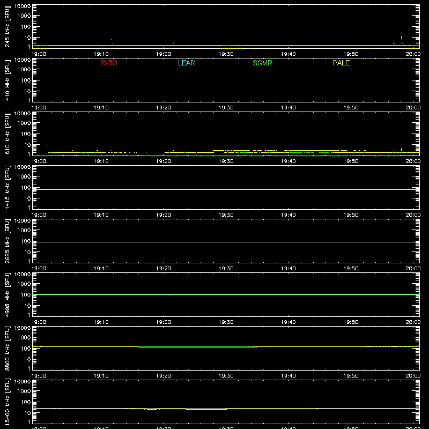Select the 1415 MHz [SFU] axis title
The height and width of the screenshot is (429, 429).
8,187
